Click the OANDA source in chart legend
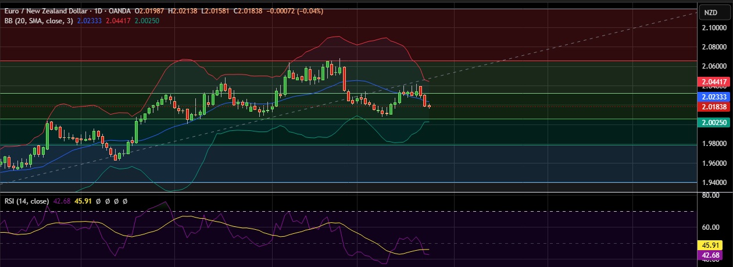 click(118, 11)
